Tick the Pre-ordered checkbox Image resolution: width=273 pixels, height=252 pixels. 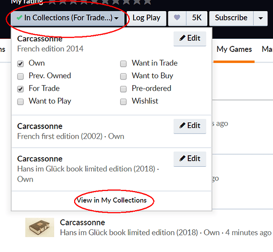coord(123,89)
